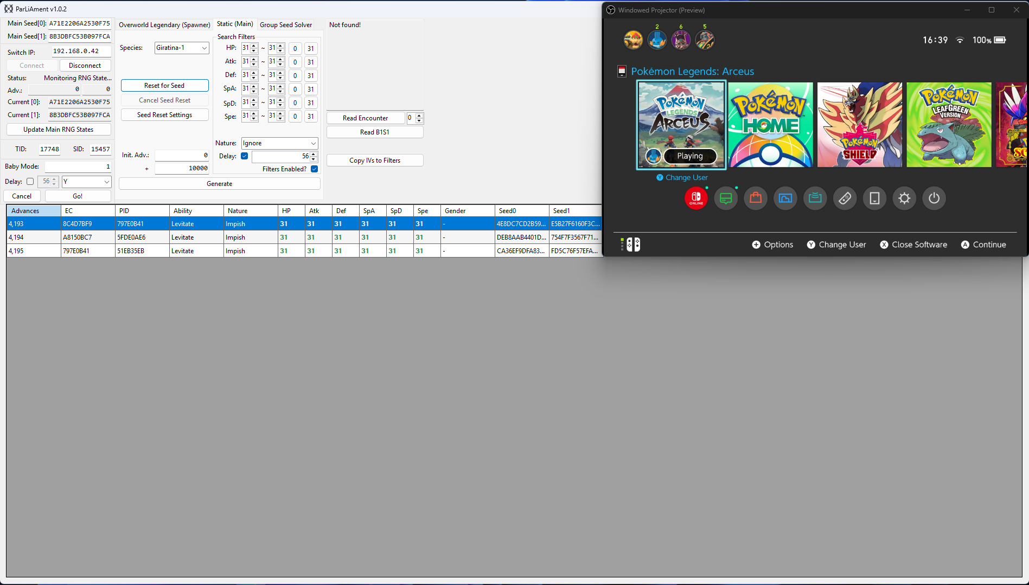Viewport: 1029px width, 585px height.
Task: Click the Go! button
Action: pos(78,196)
